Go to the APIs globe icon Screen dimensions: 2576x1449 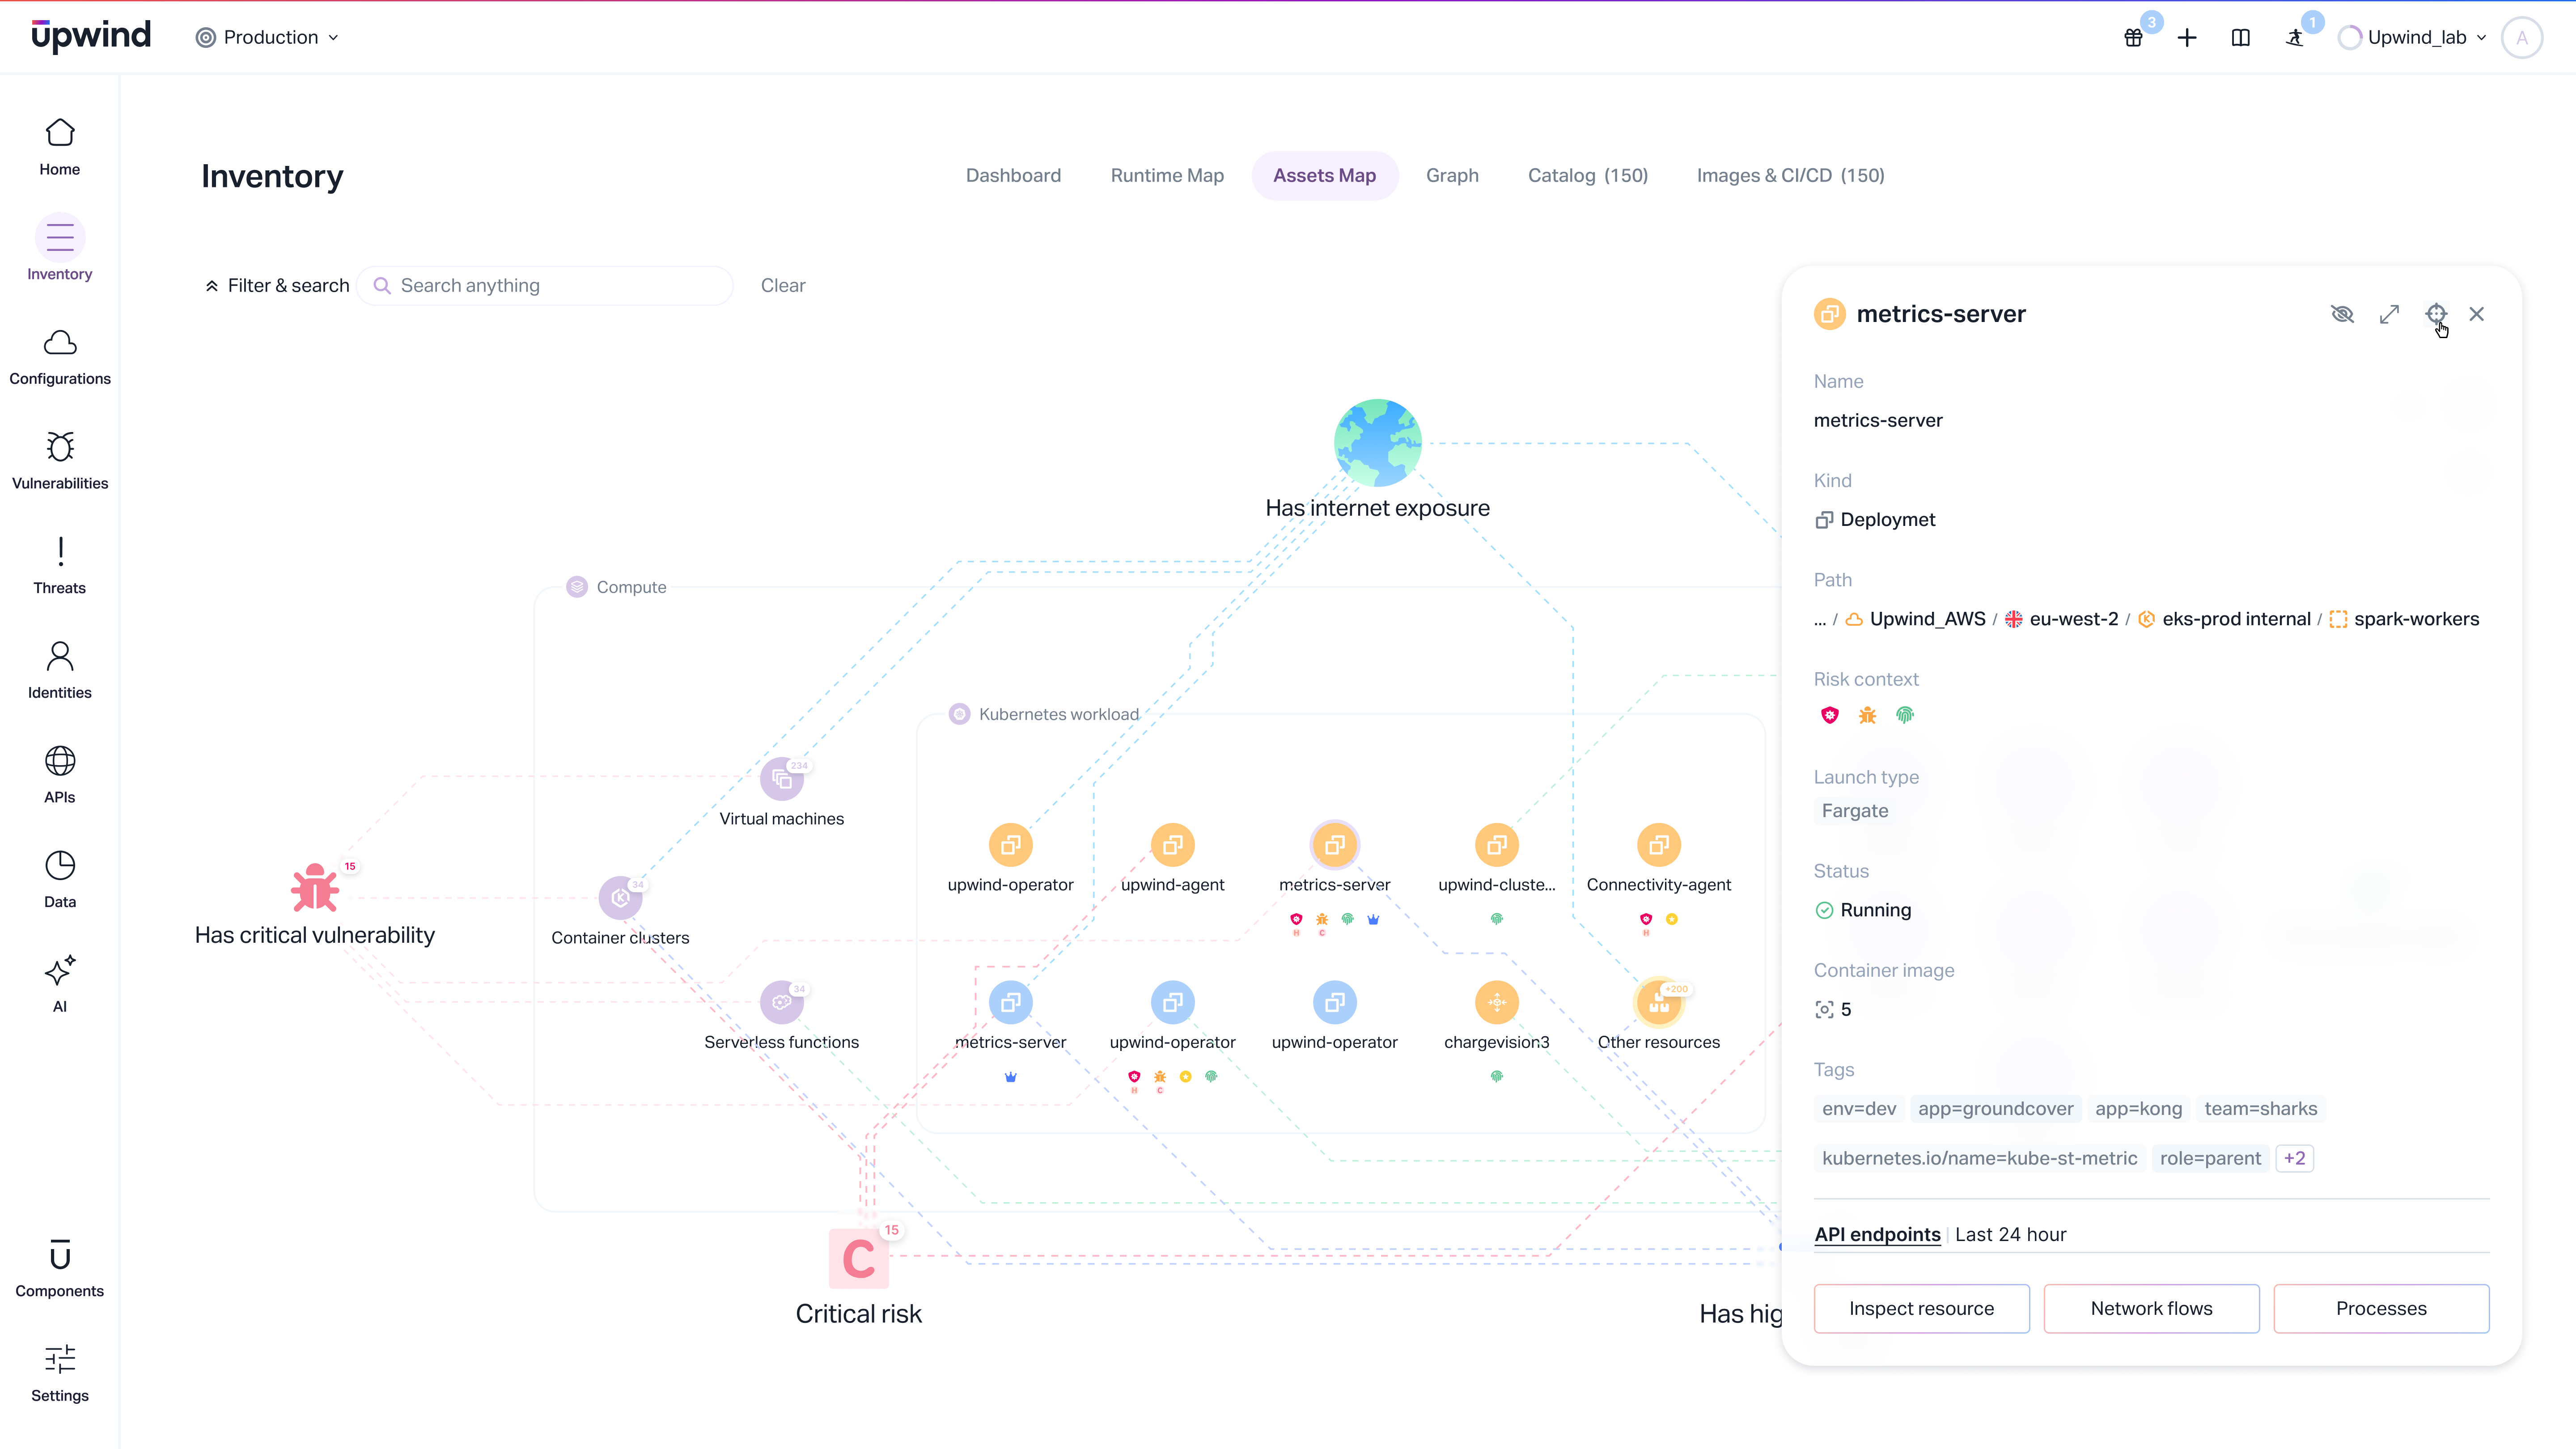tap(60, 761)
